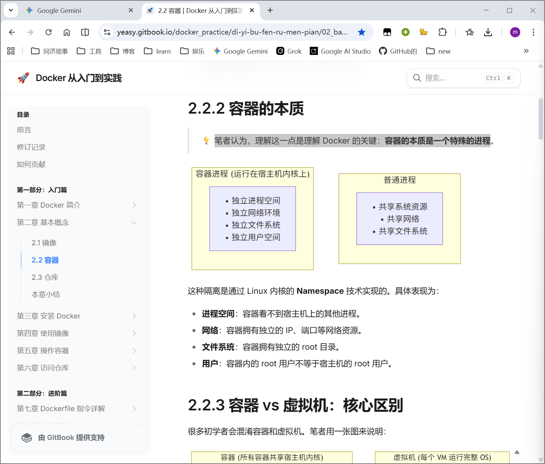Screen dimensions: 545x464
Task: Click the 由 GitBook 提供支持 link
Action: 71,438
